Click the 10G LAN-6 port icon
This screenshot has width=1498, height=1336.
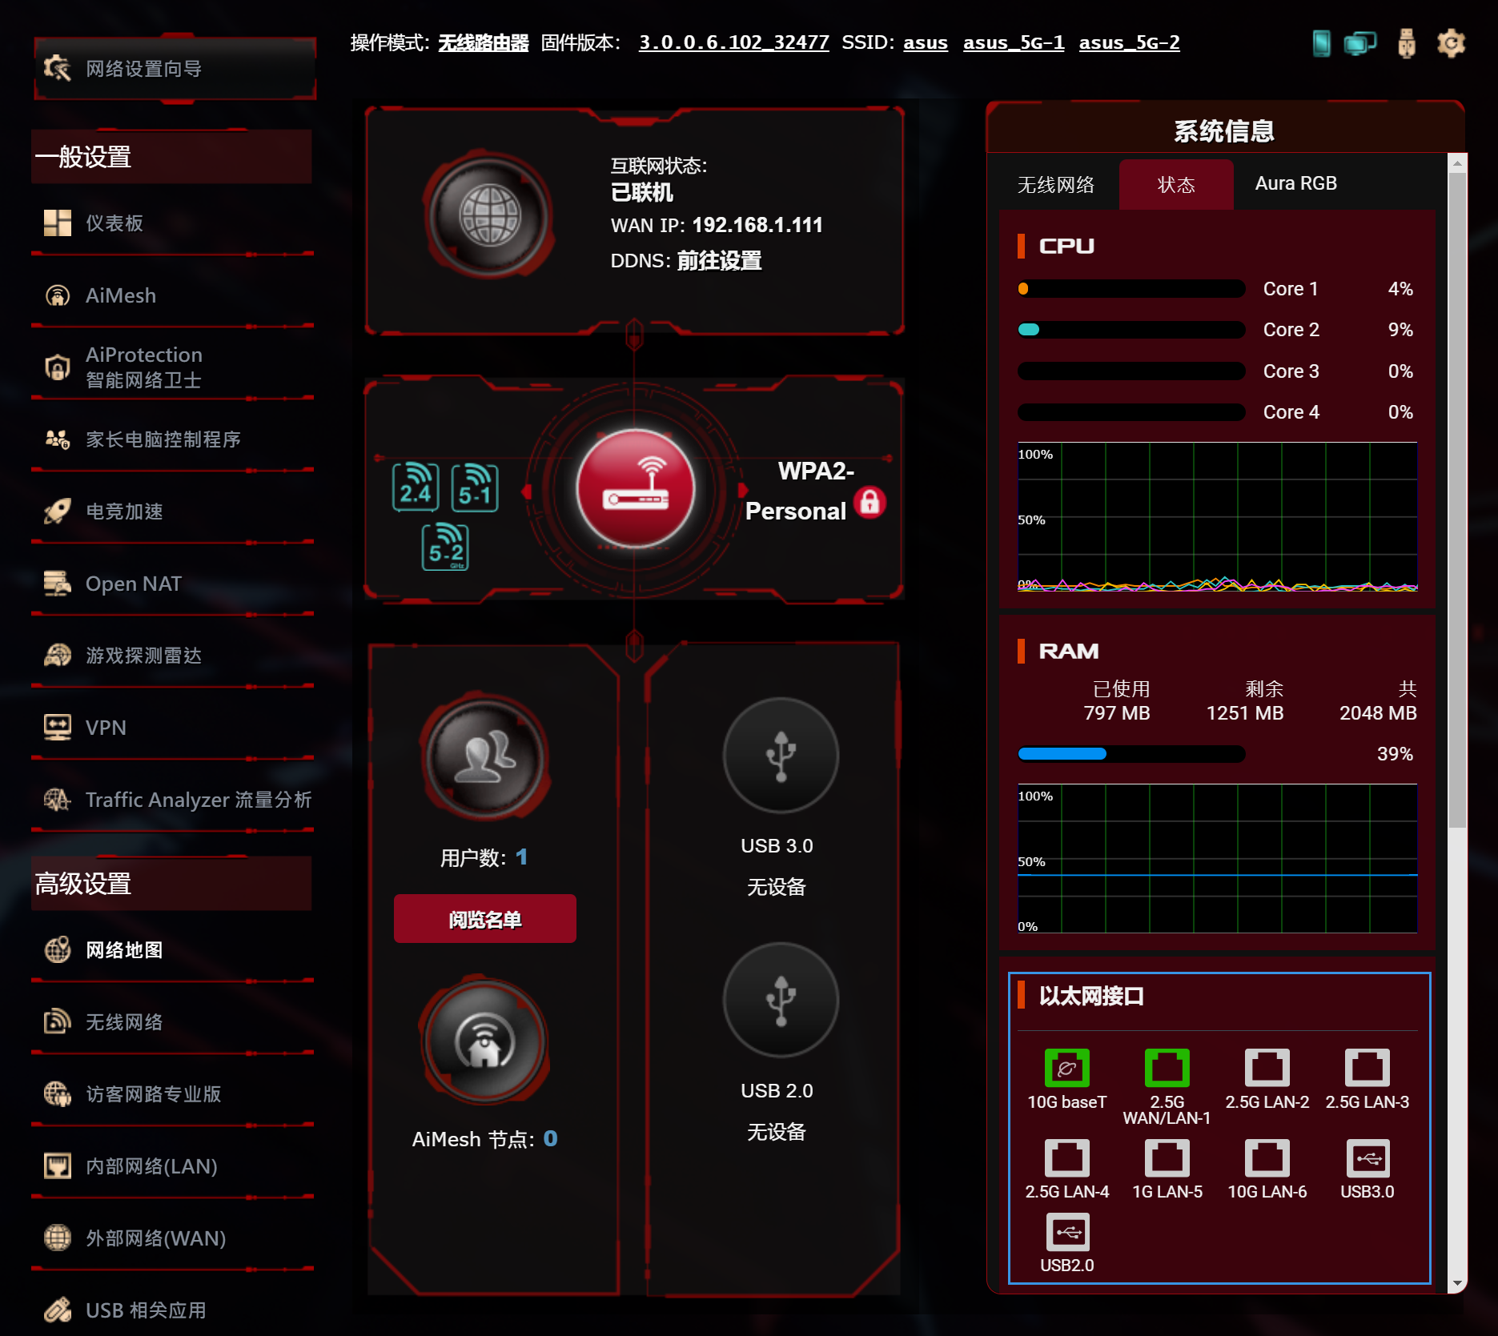(x=1267, y=1158)
